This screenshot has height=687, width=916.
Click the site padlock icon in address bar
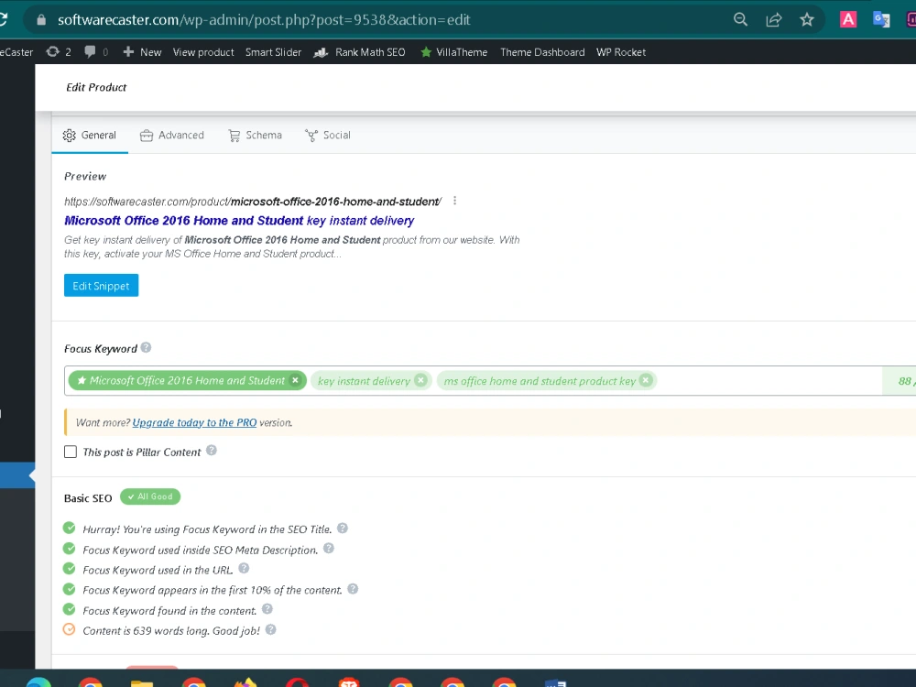point(41,20)
